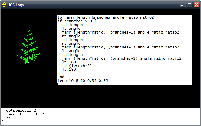The image size is (201, 126).
Task: Click "fern 10 8 60 0.35 0.85" in code listing
Action: 83,81
